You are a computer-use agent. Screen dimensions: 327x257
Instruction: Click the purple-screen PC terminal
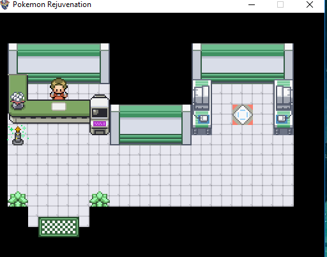pos(100,115)
